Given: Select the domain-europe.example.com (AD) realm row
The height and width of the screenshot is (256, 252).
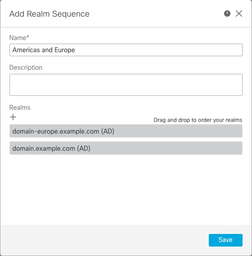Looking at the screenshot, I should (x=126, y=131).
